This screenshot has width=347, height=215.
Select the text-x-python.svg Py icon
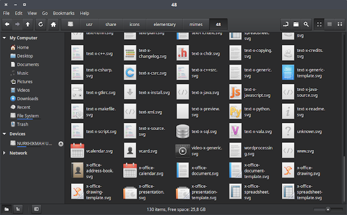pos(235,112)
